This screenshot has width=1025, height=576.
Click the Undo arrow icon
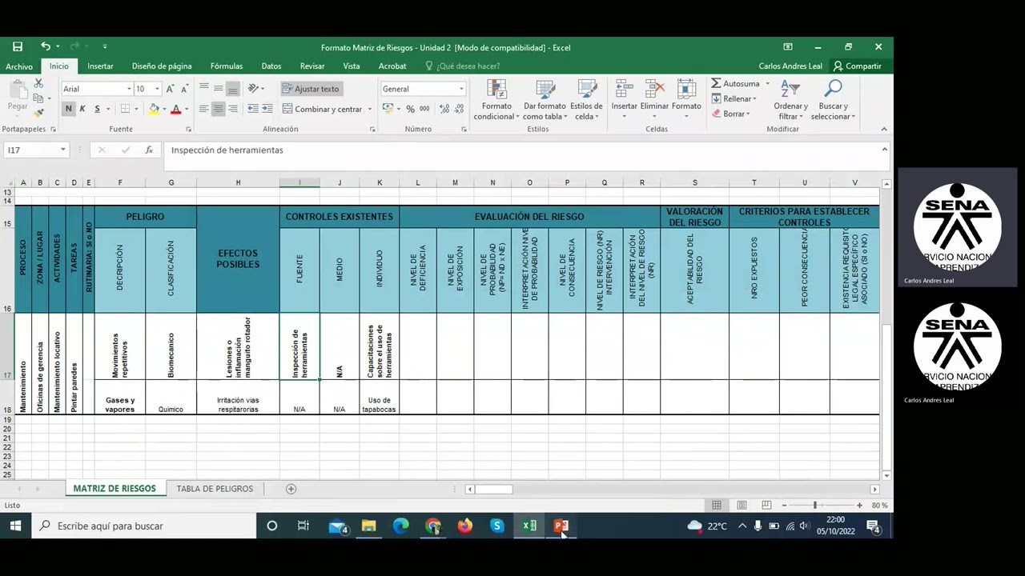[46, 47]
